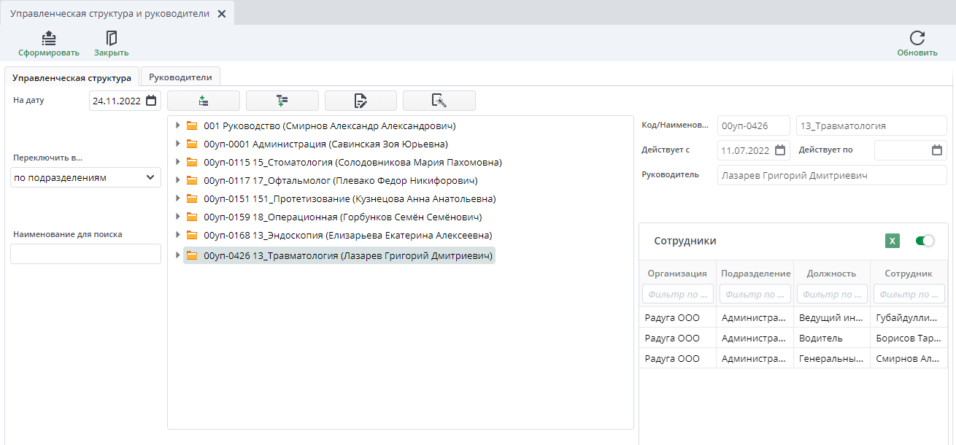Click filter box under Подразделение column
The width and height of the screenshot is (956, 445).
tap(755, 294)
